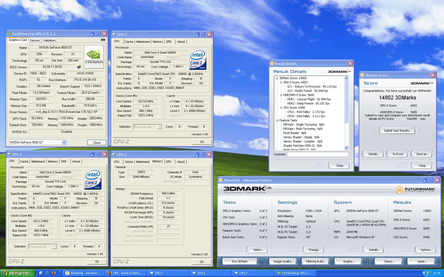Viewport: 444px width, 277px height.
Task: Switch to ORB - World of Perfo taskbar item
Action: coord(126,273)
